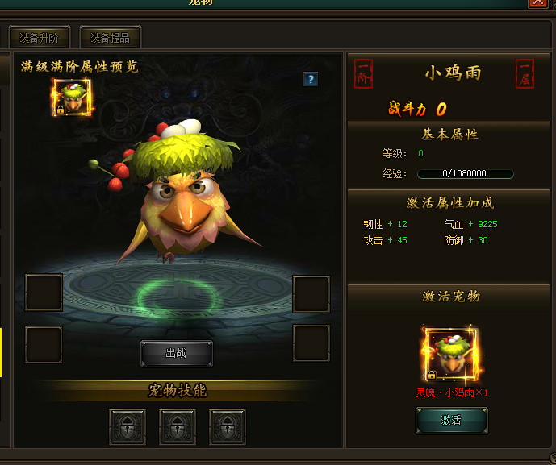This screenshot has height=465, width=556.
Task: Select the locked chick pet preview icon
Action: point(73,98)
